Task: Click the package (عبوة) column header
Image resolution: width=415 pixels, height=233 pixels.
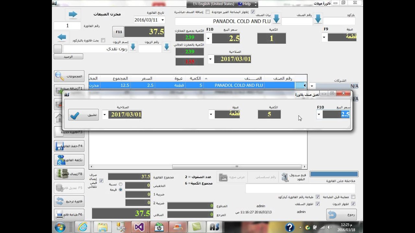Action: pyautogui.click(x=170, y=78)
